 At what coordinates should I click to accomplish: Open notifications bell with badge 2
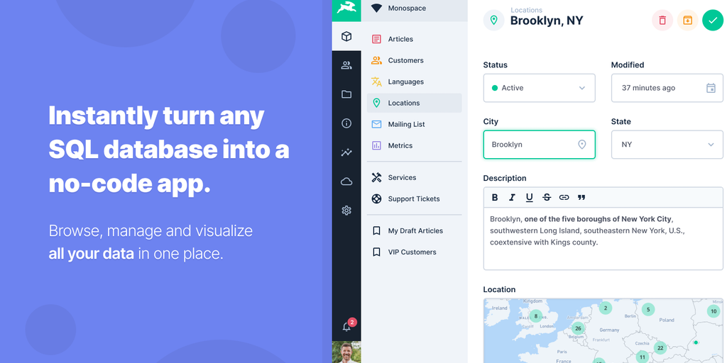coord(348,325)
